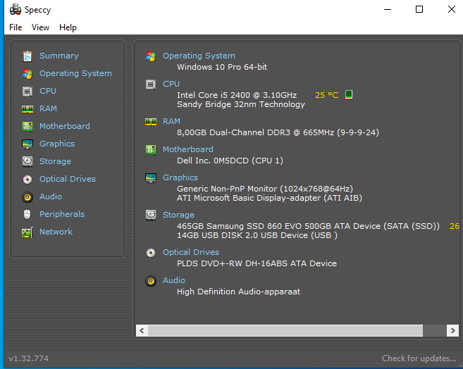Click the Peripherals mouse icon in sidebar
463x369 pixels.
coord(27,215)
